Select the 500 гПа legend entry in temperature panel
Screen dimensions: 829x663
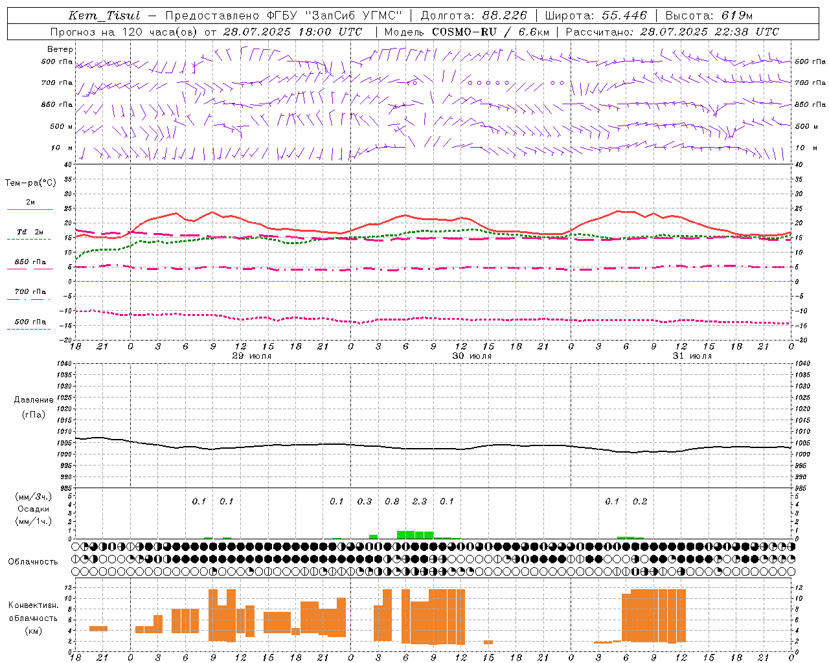(x=30, y=322)
